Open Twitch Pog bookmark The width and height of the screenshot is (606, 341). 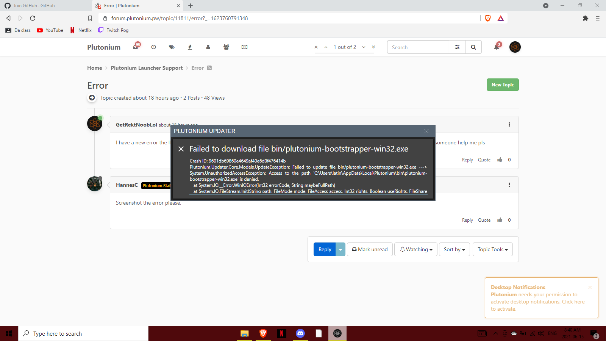coord(113,30)
